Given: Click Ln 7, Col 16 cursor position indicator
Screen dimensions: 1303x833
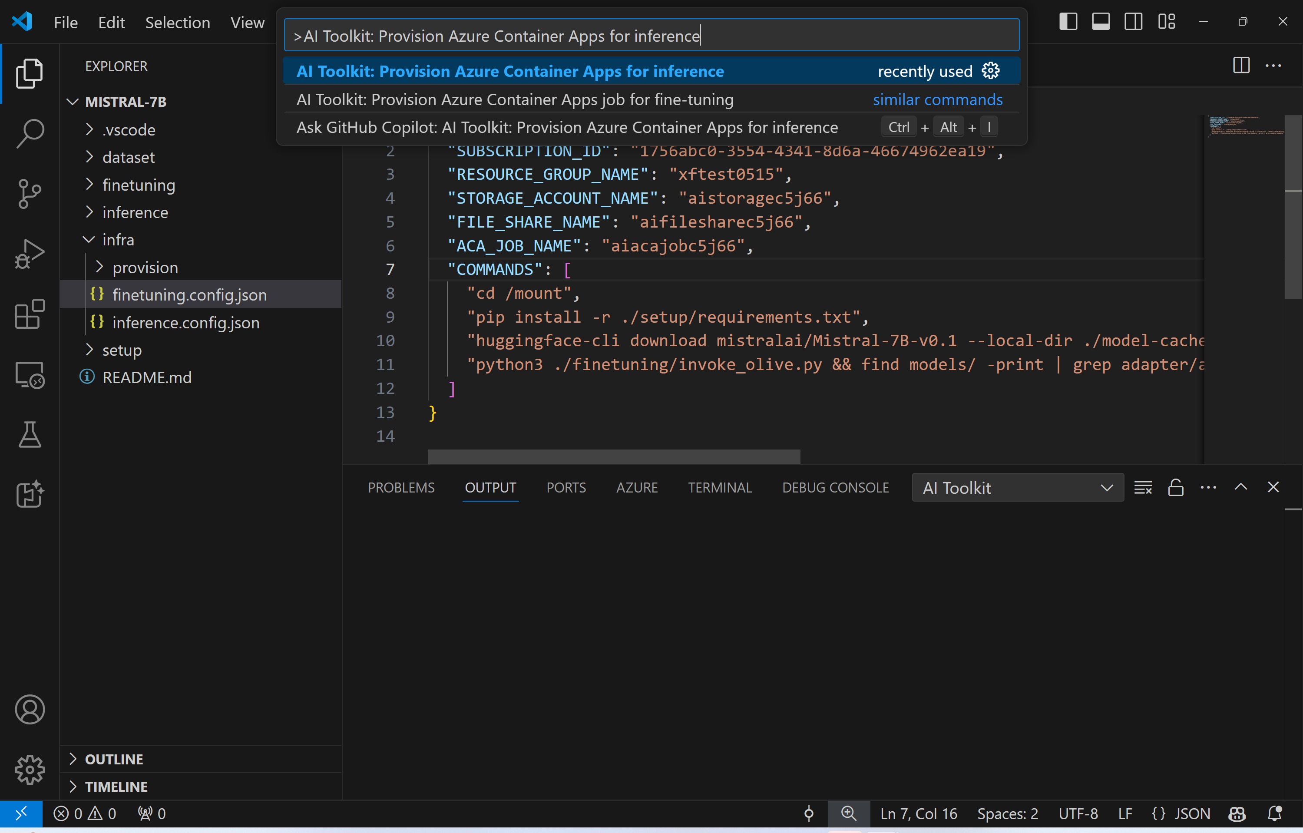Looking at the screenshot, I should 919,813.
